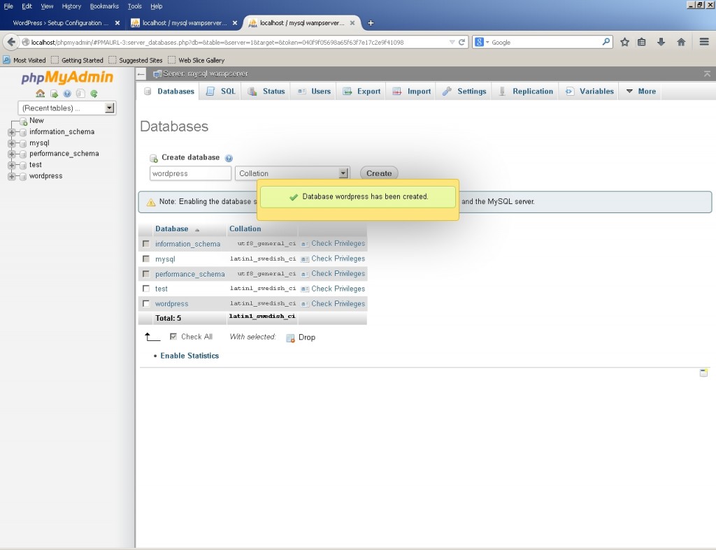Screen dimensions: 716x550
Task: Expand the wordpress database tree node
Action: click(11, 177)
